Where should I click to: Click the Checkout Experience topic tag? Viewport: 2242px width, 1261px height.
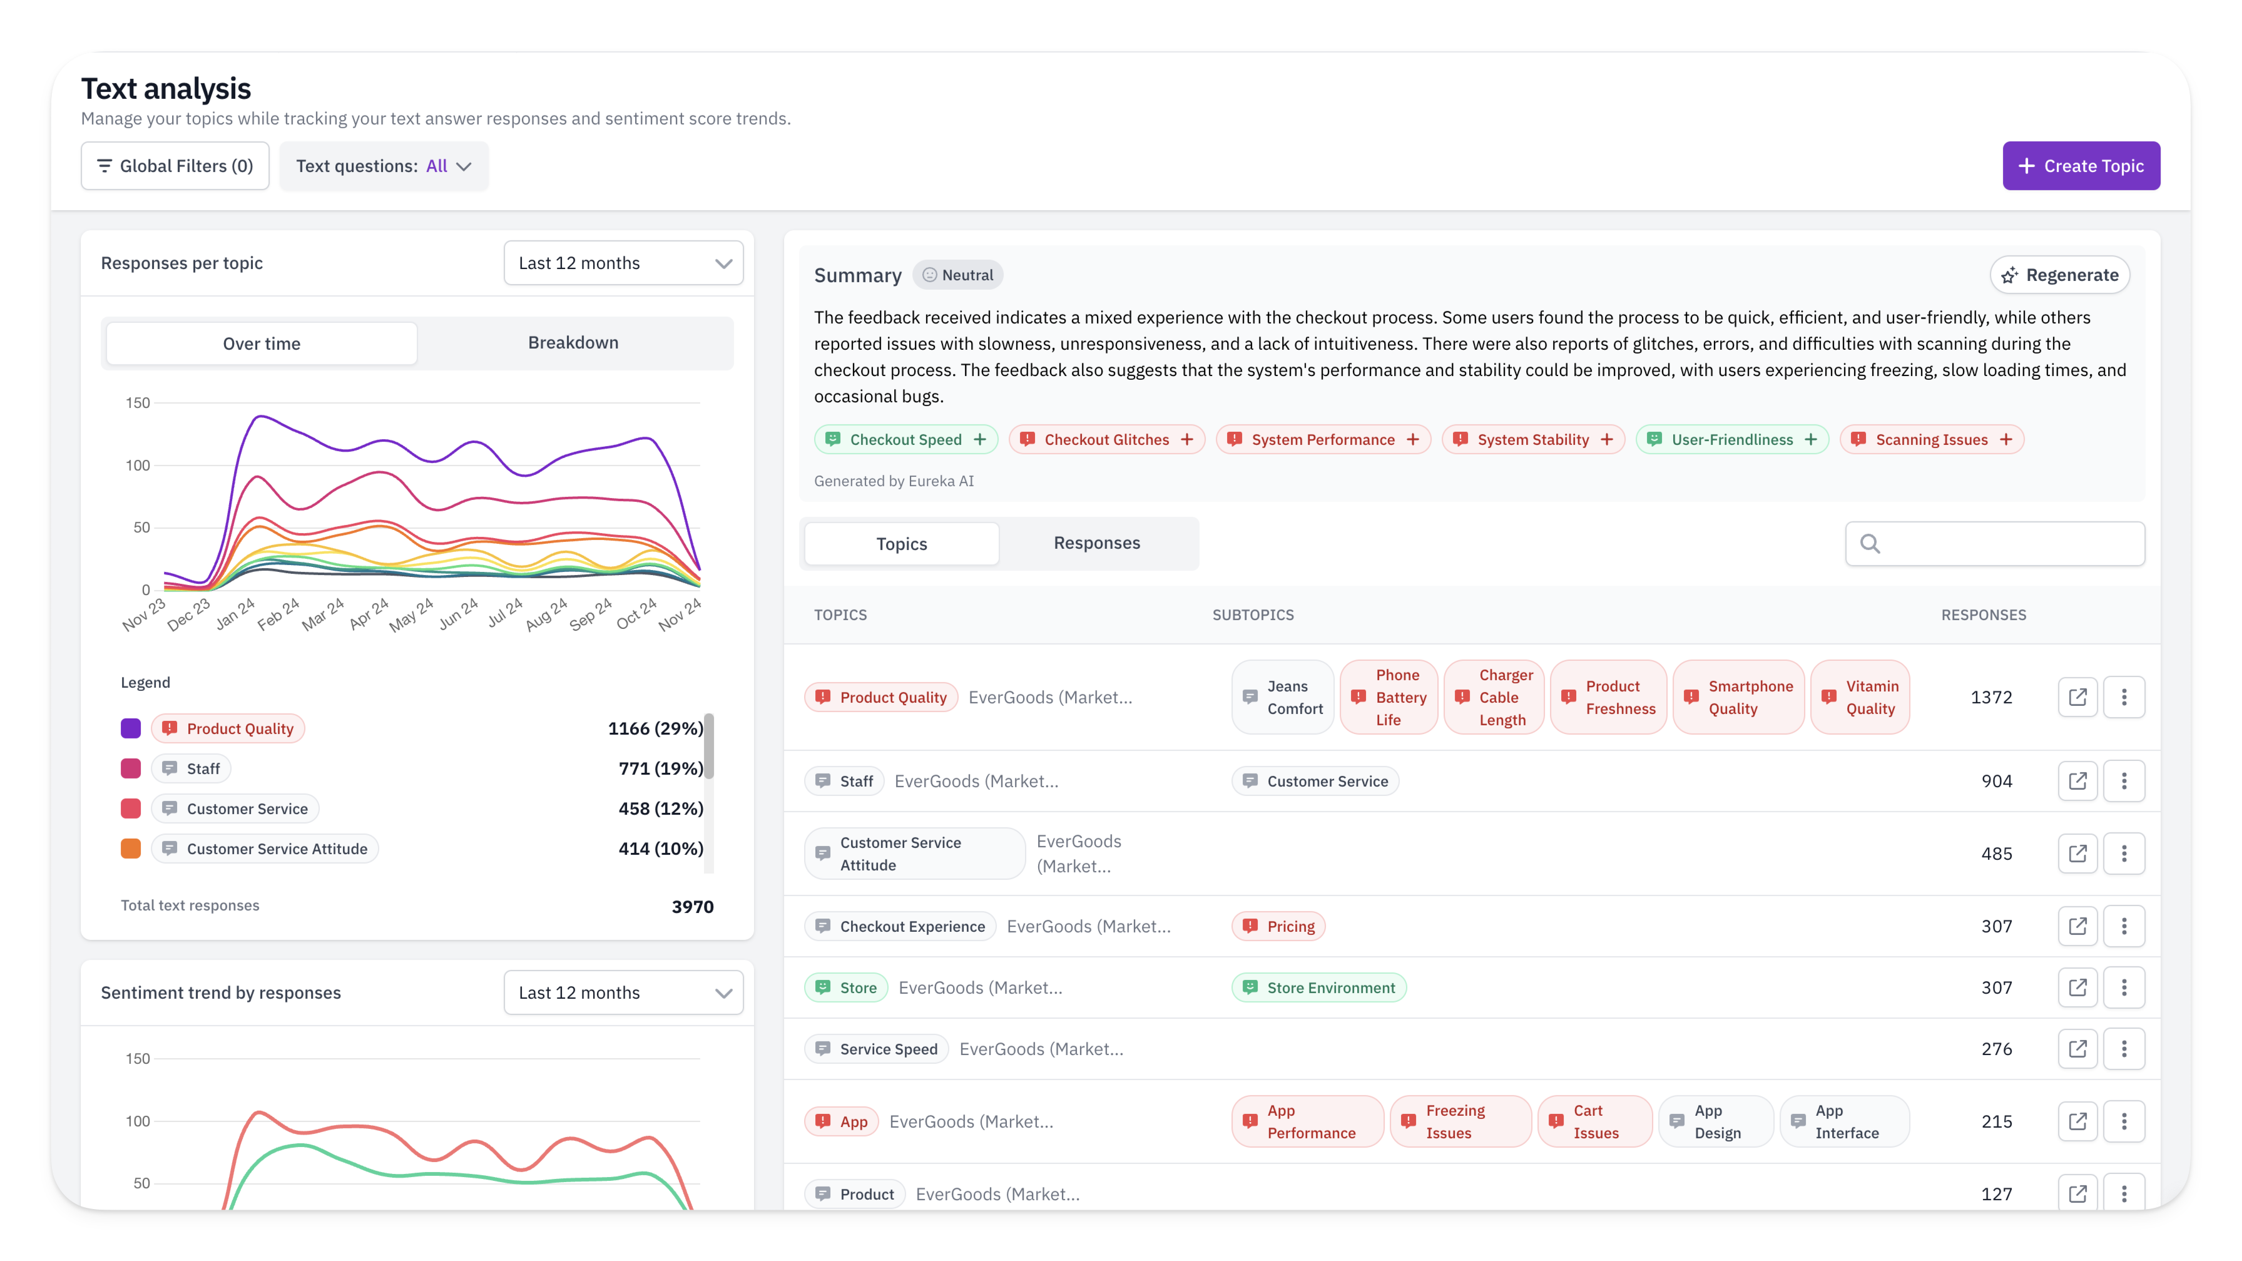(900, 926)
